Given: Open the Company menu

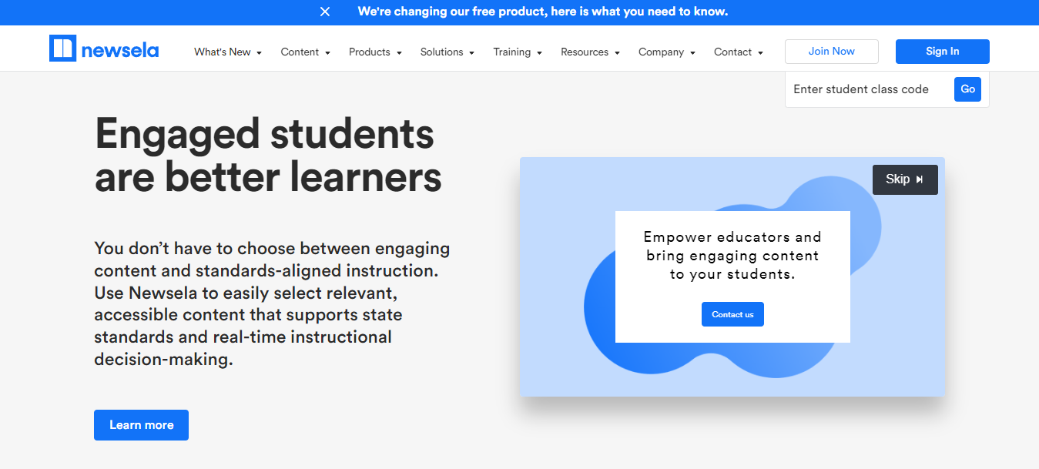Looking at the screenshot, I should (x=661, y=52).
